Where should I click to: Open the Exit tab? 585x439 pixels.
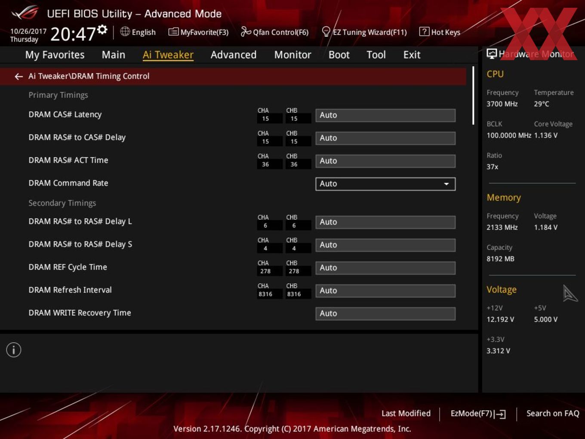412,55
